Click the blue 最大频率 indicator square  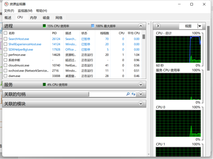(93, 26)
